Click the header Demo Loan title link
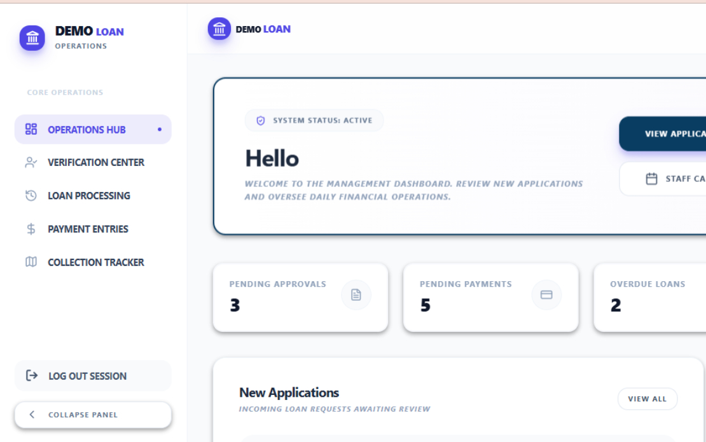Screen dimensions: 706x442 [263, 29]
